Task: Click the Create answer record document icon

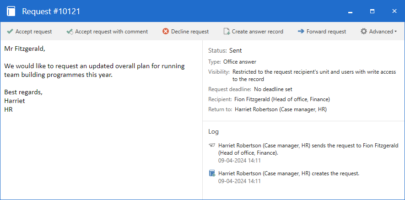Action: pos(226,32)
